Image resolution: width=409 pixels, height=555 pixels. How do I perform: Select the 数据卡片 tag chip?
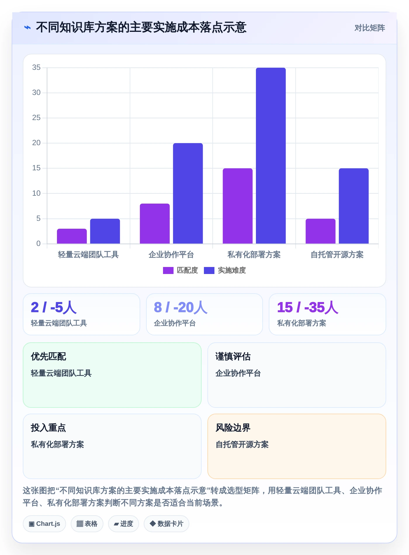pos(166,524)
